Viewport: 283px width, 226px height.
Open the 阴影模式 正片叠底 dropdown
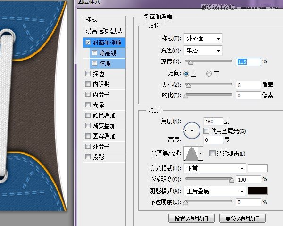(x=215, y=191)
